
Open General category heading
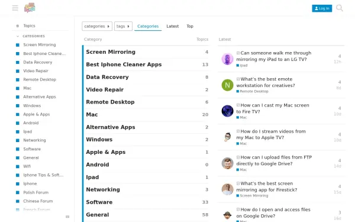click(98, 215)
